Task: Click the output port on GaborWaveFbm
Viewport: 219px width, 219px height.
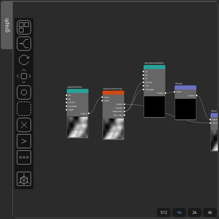Action: click(89, 113)
